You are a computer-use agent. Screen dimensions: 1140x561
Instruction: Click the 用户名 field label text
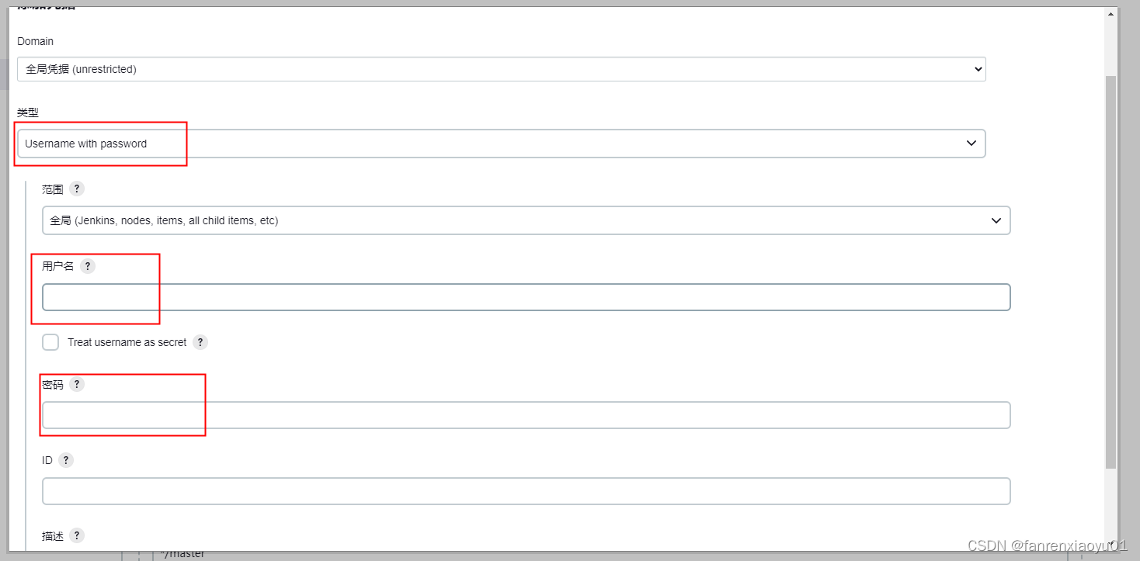(x=58, y=266)
